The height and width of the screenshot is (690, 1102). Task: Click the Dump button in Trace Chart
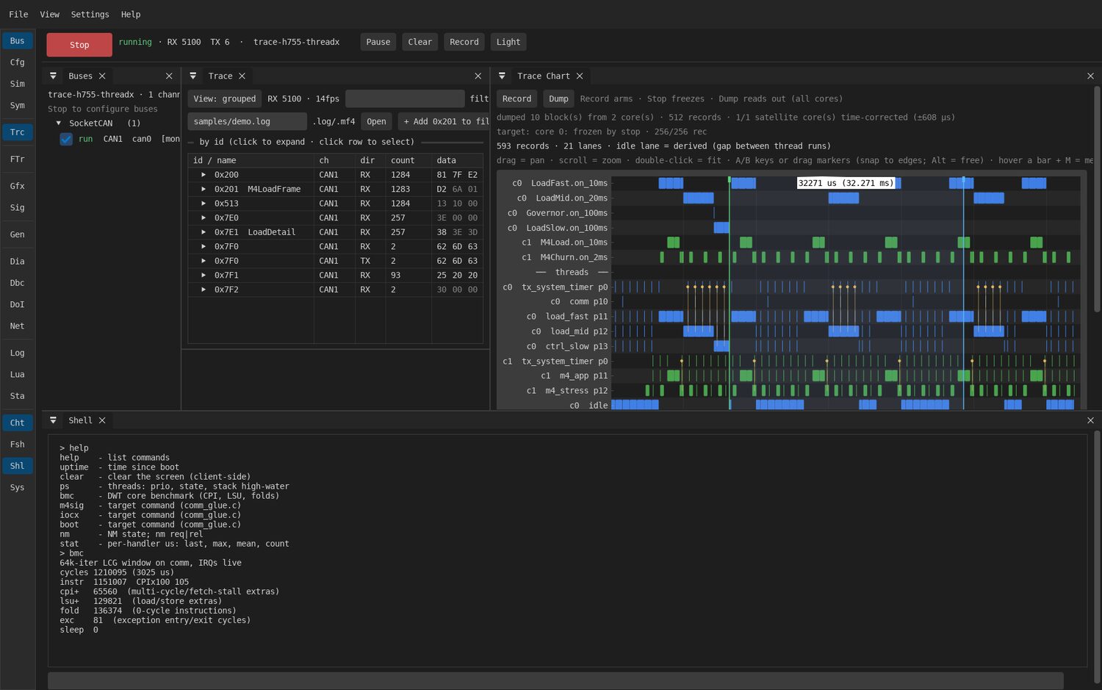(558, 98)
